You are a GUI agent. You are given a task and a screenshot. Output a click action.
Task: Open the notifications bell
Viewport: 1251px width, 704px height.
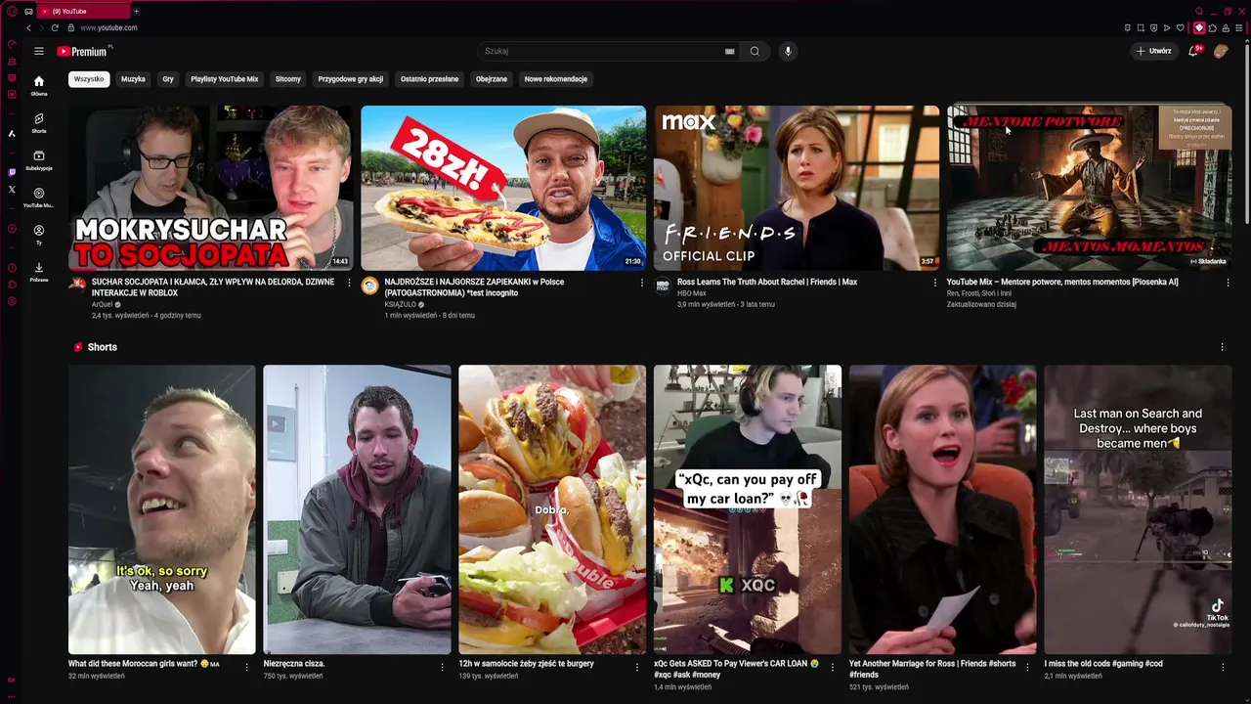(1193, 51)
